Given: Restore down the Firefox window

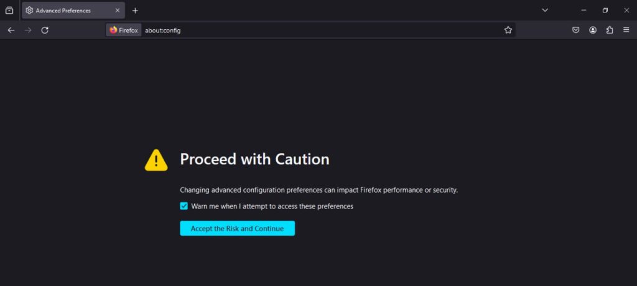Looking at the screenshot, I should pos(605,11).
